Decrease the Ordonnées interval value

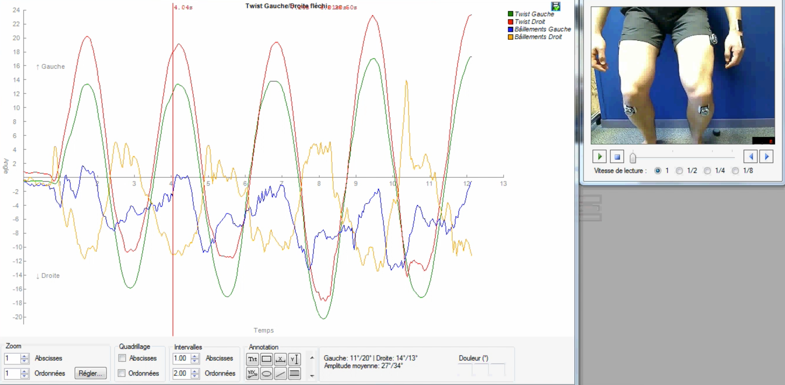tap(195, 376)
